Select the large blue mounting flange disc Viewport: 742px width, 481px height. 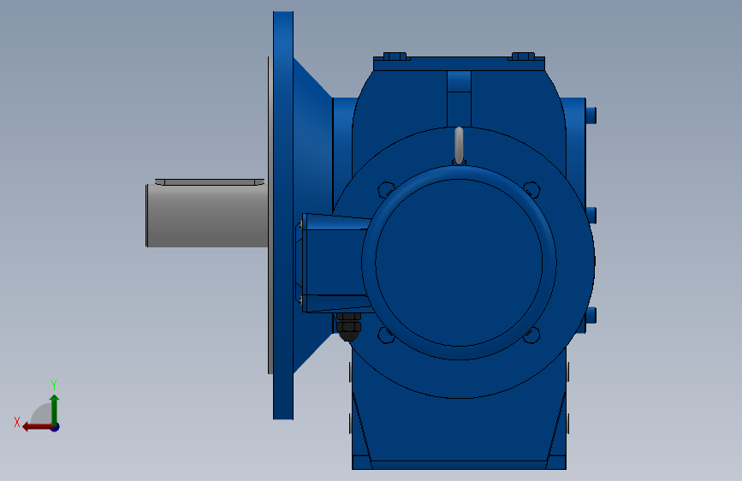[283, 216]
